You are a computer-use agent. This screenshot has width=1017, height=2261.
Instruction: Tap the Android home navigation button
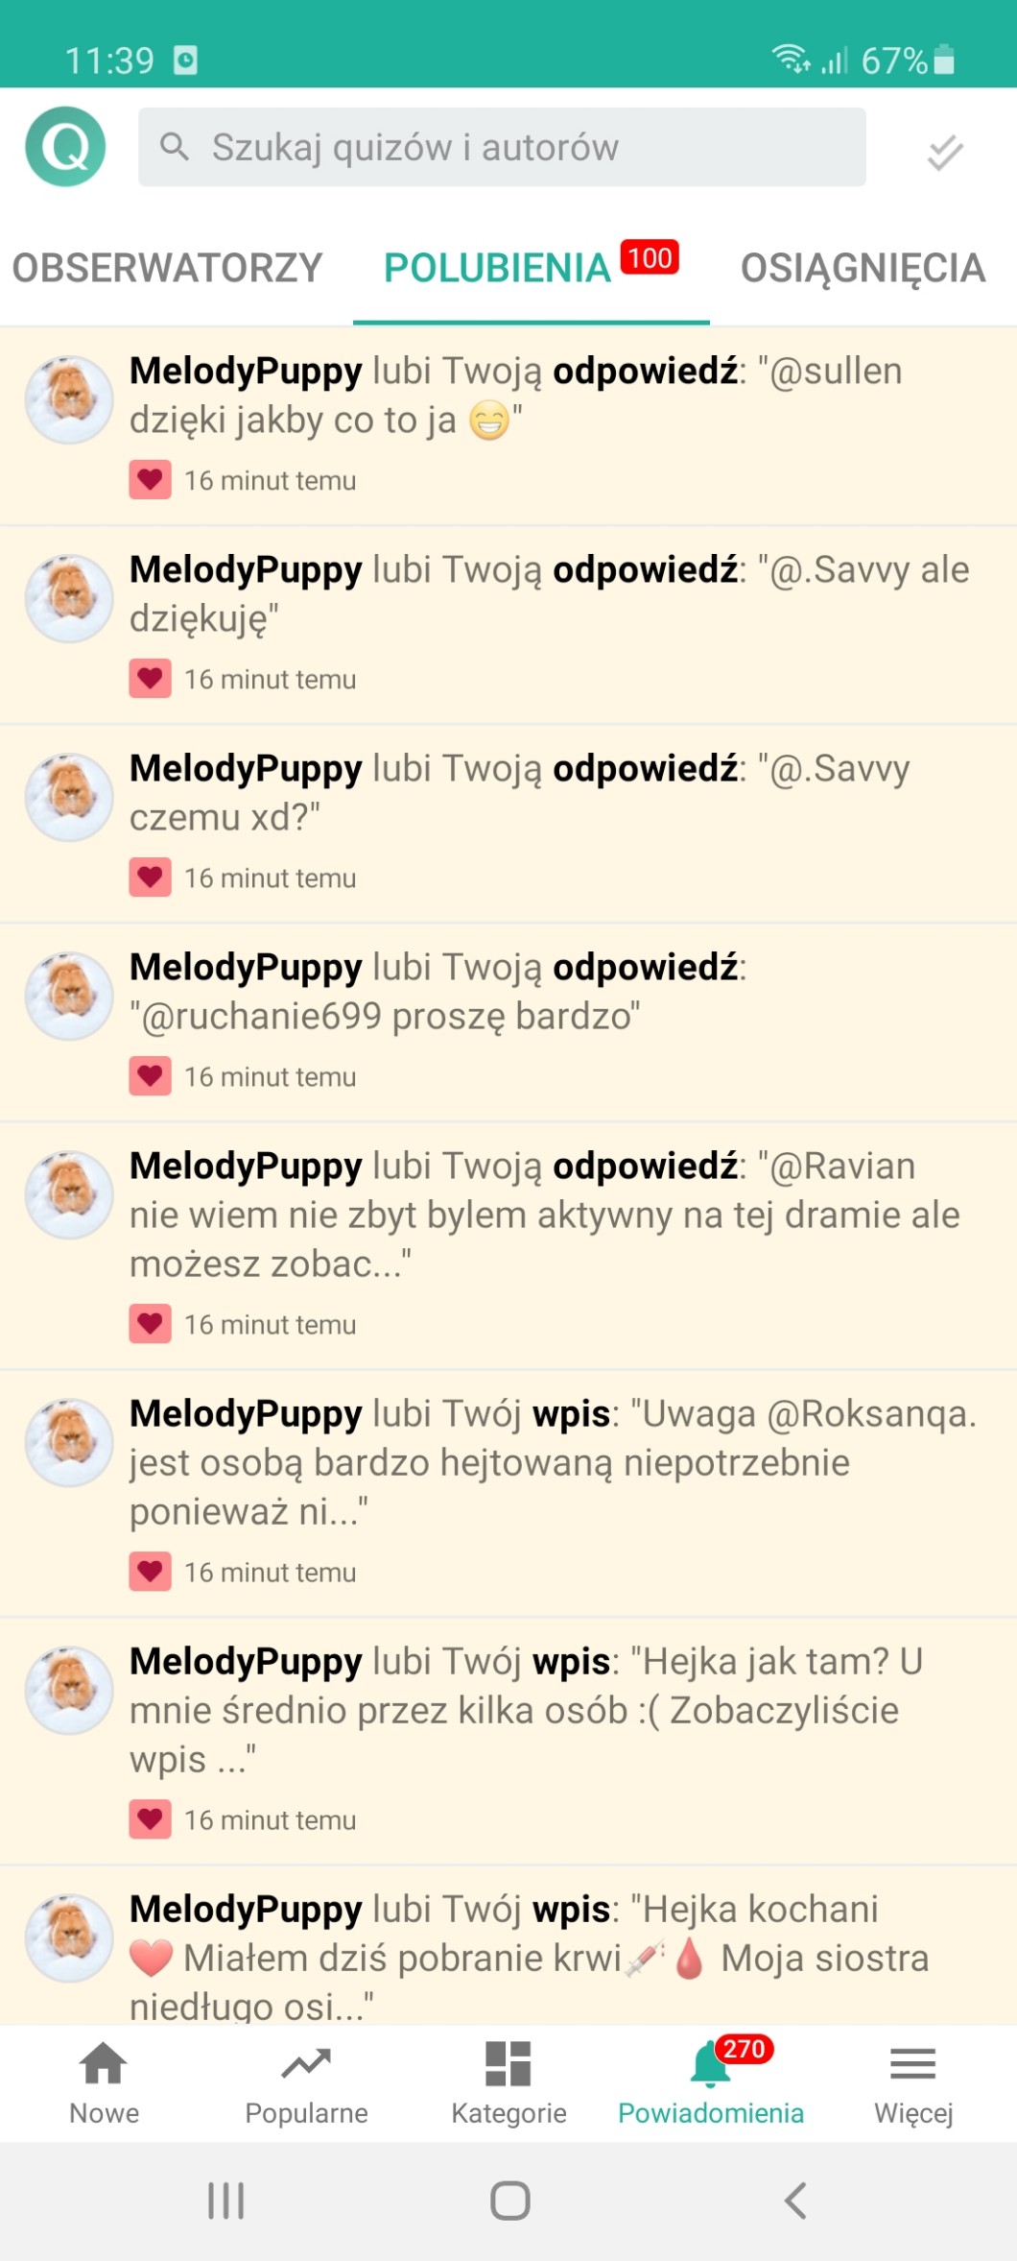pyautogui.click(x=509, y=2200)
